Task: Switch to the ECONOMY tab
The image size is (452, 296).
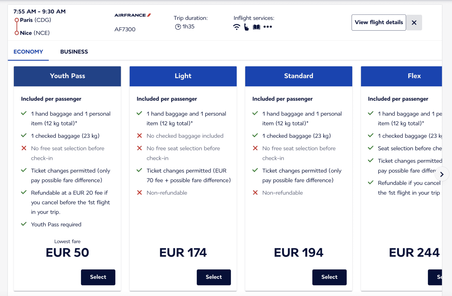Action: (x=28, y=52)
